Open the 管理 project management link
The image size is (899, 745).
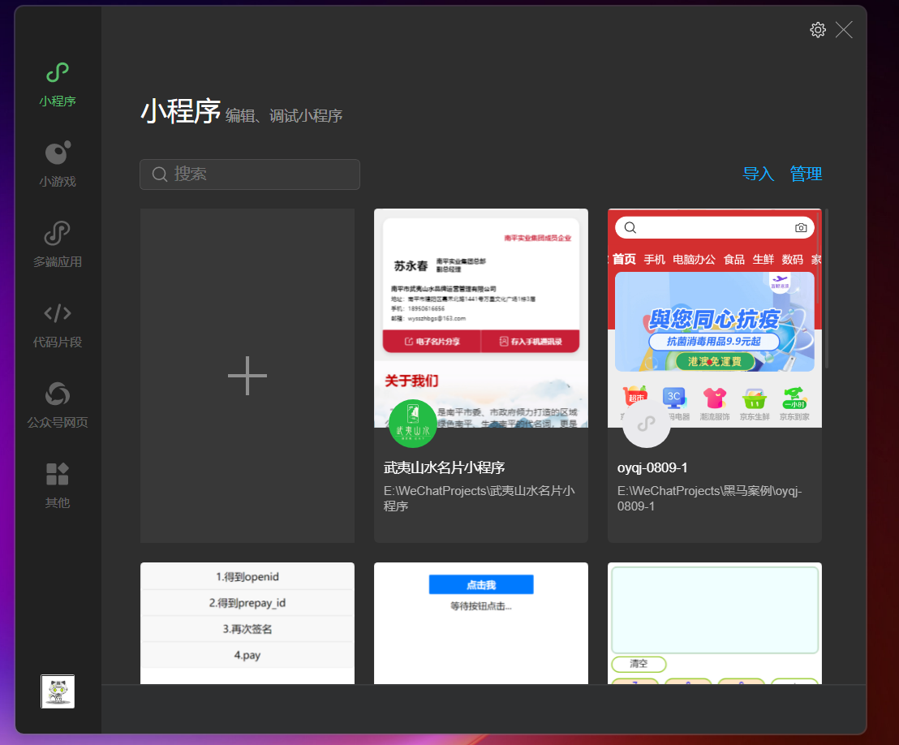click(806, 173)
